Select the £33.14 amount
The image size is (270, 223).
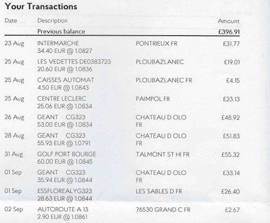click(231, 173)
